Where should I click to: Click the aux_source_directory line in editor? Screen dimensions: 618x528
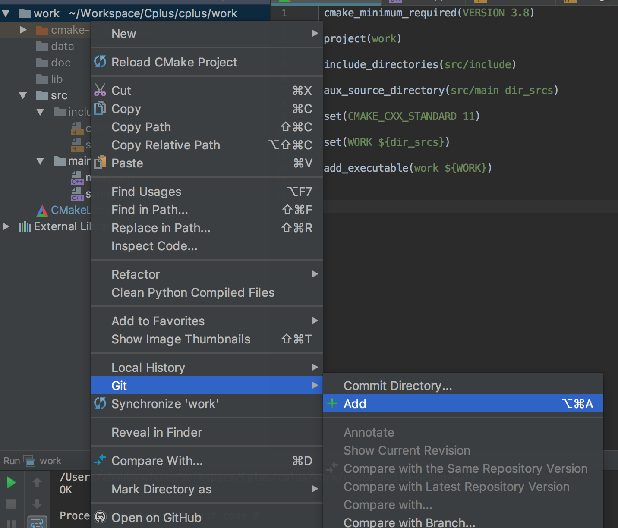coord(441,90)
